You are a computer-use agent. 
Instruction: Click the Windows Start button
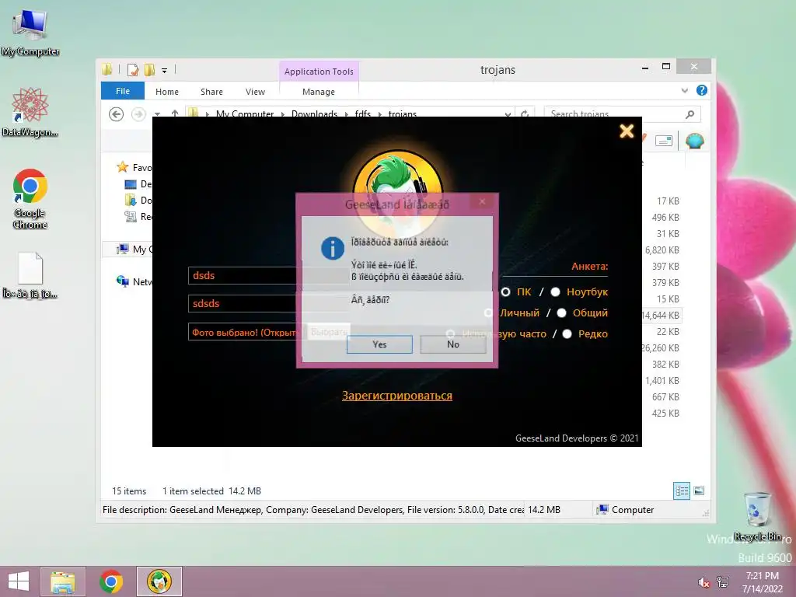[19, 581]
